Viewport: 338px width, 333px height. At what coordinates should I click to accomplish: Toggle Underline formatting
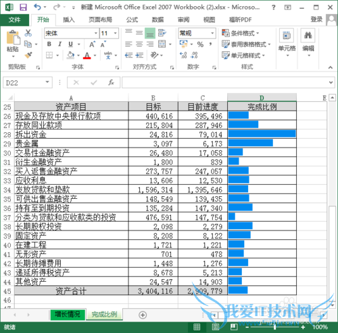[70, 44]
